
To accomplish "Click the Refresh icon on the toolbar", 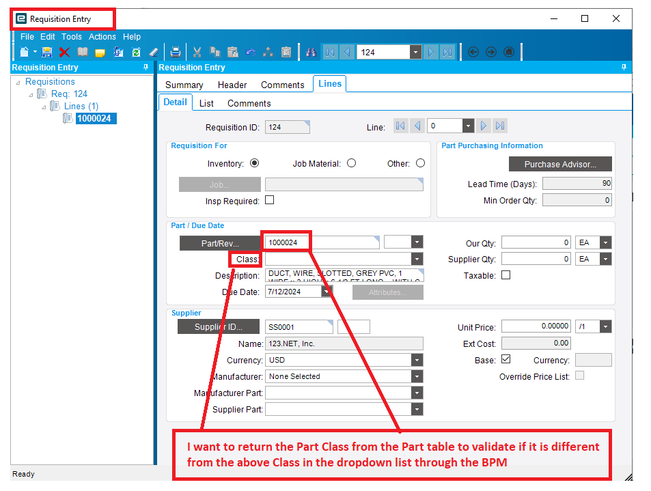I will coord(136,52).
